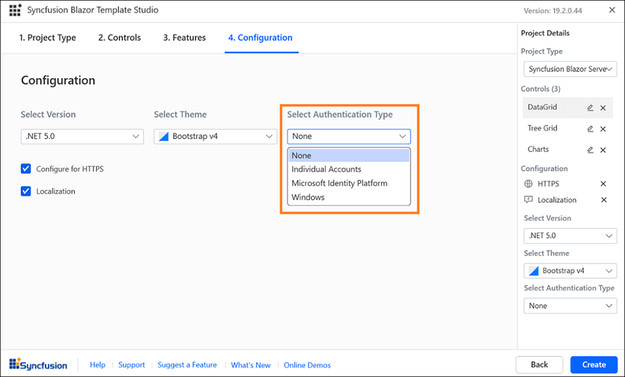625x377 pixels.
Task: Expand the main Select Theme Bootstrap v4 dropdown
Action: coord(215,137)
